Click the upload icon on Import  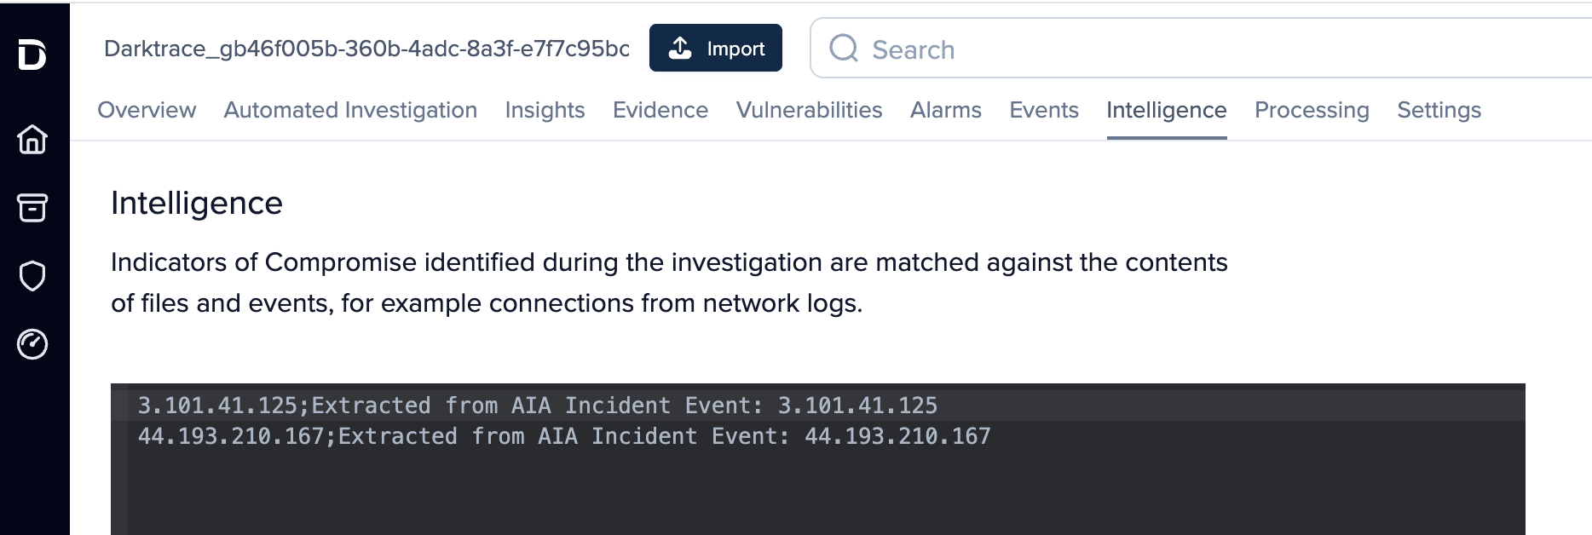tap(680, 49)
